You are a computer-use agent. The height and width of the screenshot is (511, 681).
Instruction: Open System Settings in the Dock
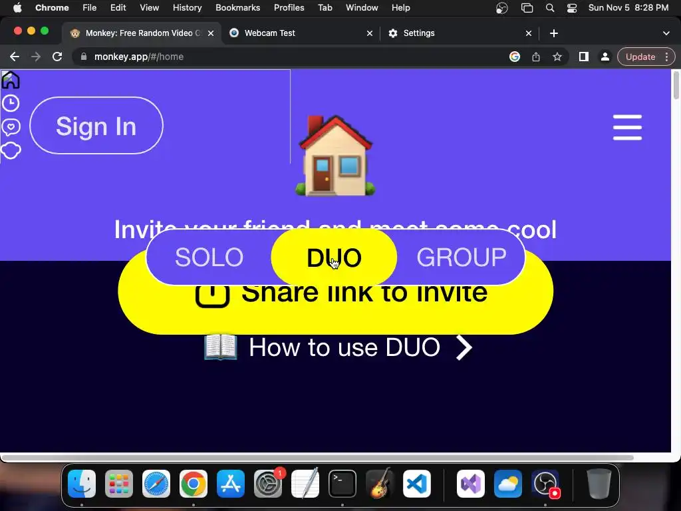(268, 484)
